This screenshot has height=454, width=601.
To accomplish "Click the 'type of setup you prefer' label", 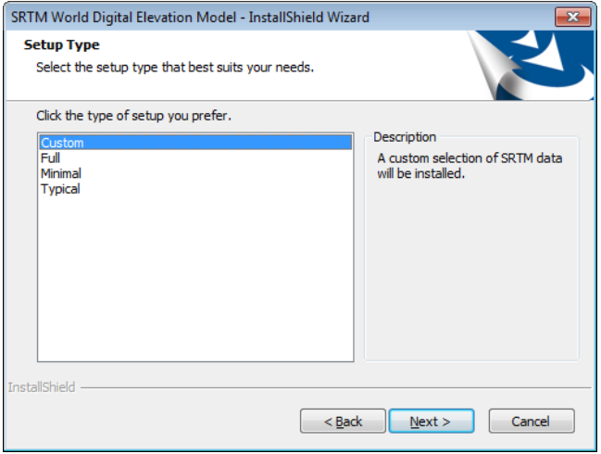I will pos(133,117).
